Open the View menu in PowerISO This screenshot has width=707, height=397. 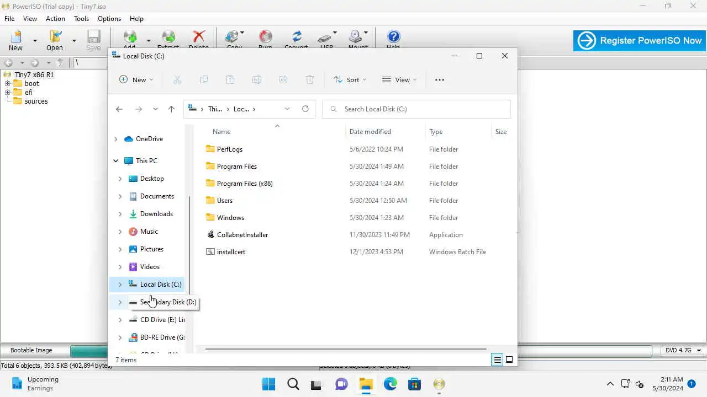[x=30, y=19]
